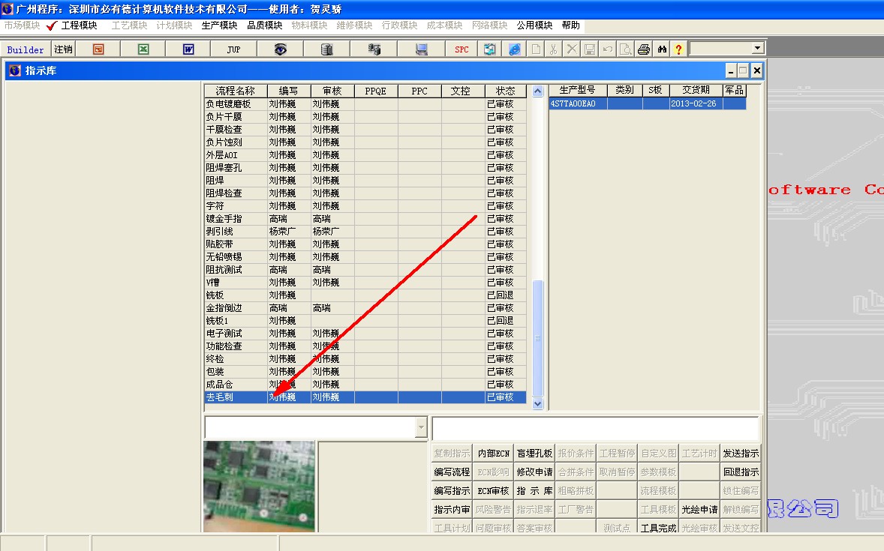Viewport: 884px width, 551px height.
Task: Click the 回退指示 button
Action: (x=741, y=472)
